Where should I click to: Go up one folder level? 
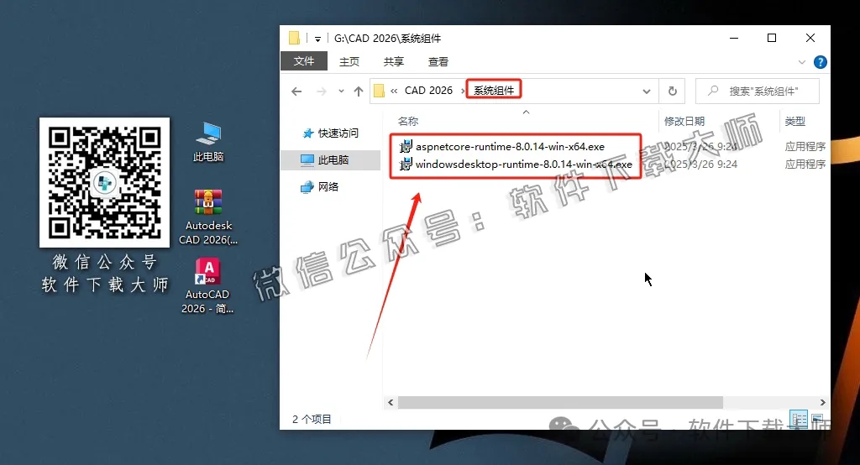pyautogui.click(x=358, y=91)
